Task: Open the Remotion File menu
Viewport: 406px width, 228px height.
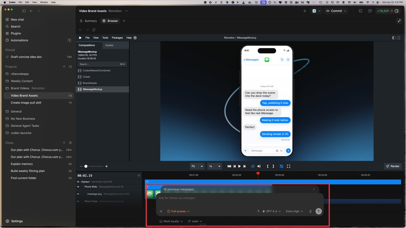Action: (87, 38)
